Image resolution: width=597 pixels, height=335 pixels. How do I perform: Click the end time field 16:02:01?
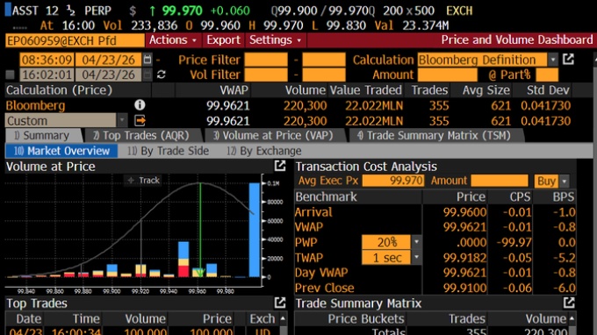coord(47,75)
